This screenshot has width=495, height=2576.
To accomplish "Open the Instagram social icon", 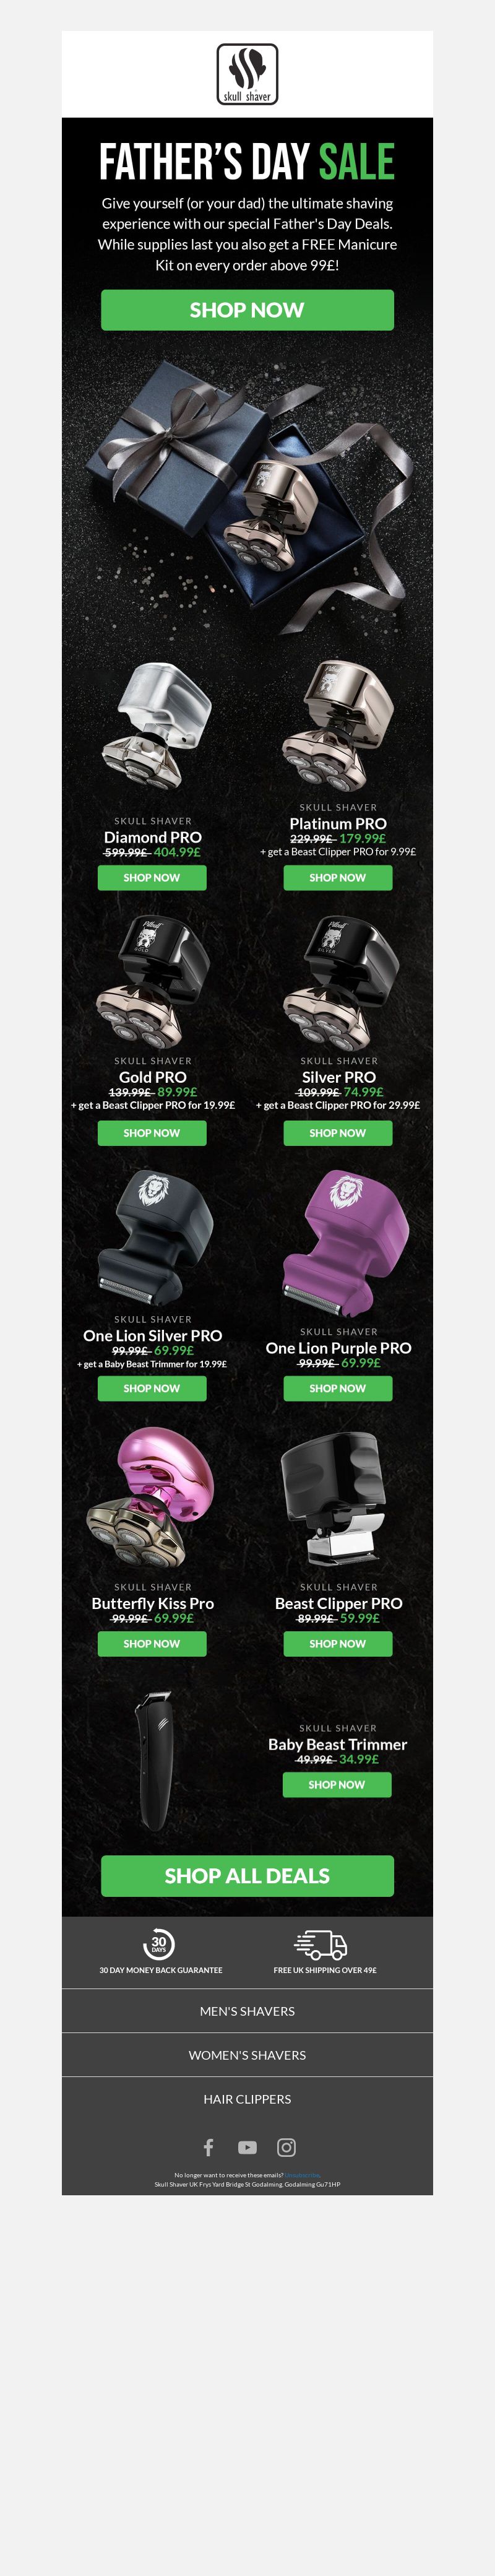I will tap(286, 2147).
